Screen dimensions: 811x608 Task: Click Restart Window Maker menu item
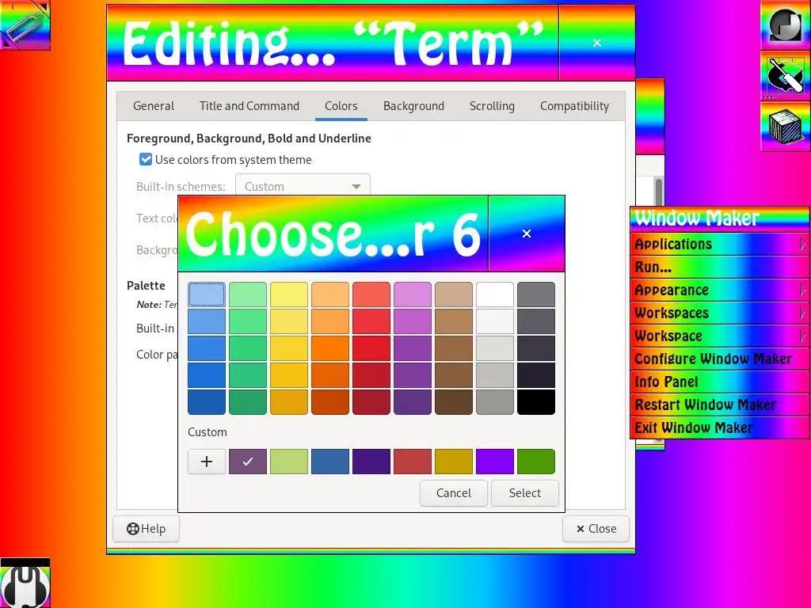[x=719, y=405]
